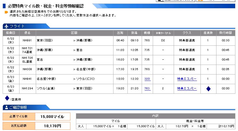Viewport: 238px width, 131px height.
Task: Click departure time 16:20
Action: [120, 59]
